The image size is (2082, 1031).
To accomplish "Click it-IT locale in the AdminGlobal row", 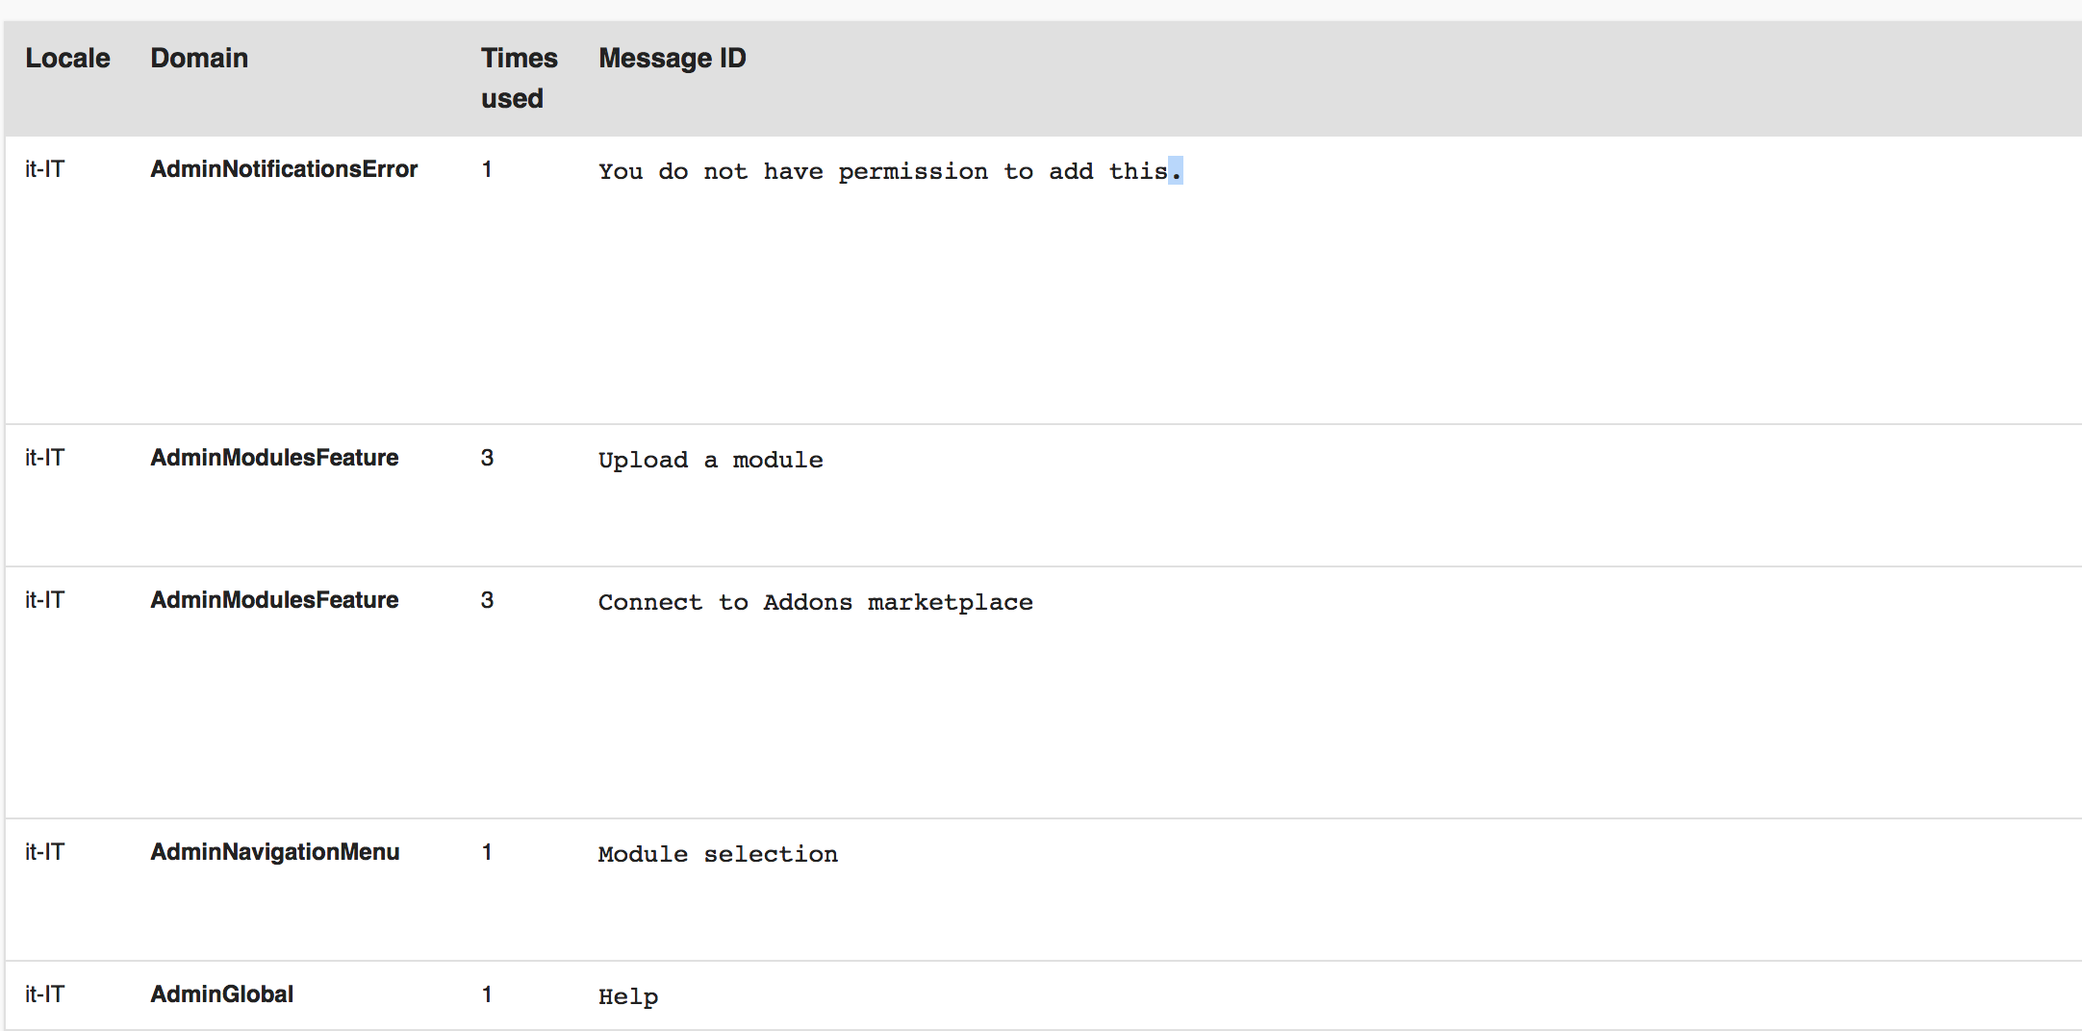I will click(44, 994).
